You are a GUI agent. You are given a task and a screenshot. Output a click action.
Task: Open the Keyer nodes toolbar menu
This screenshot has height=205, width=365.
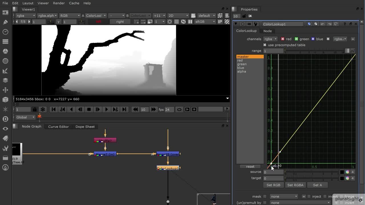pos(5,71)
